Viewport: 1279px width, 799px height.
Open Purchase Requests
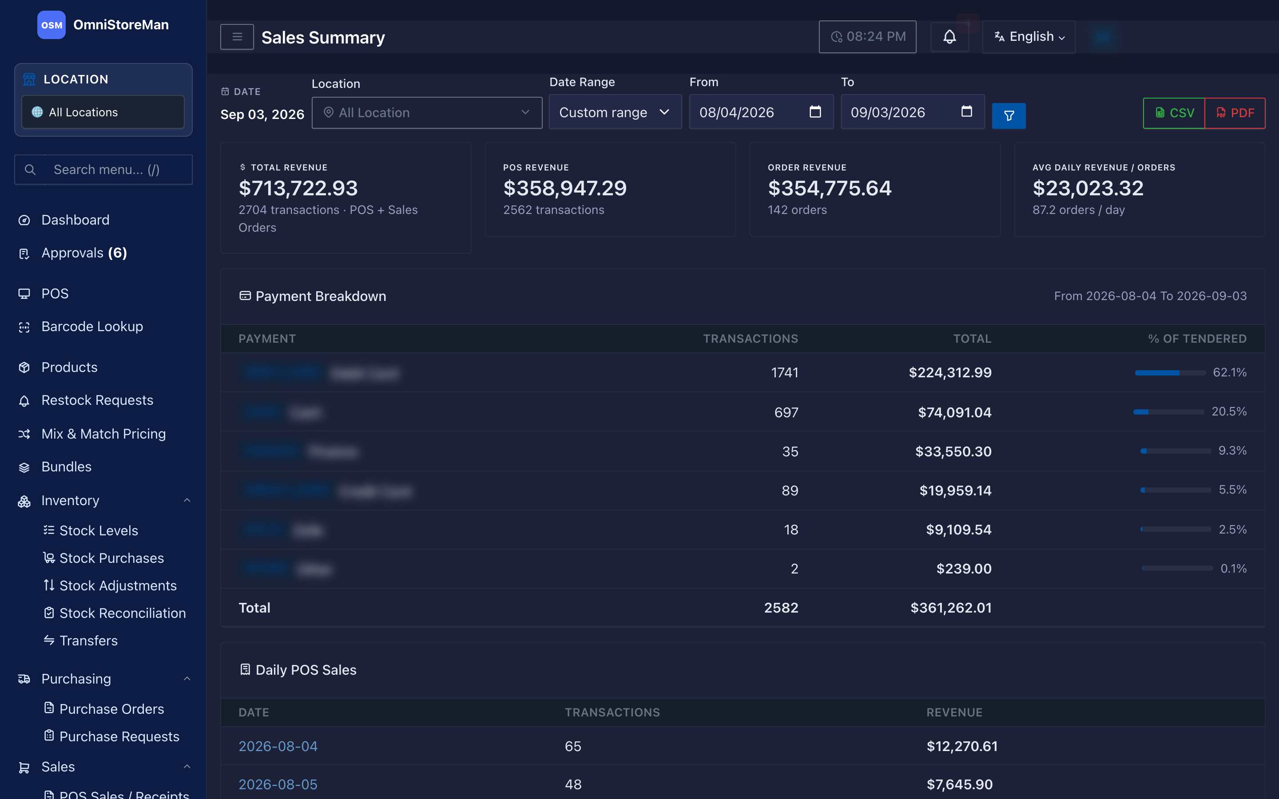(111, 737)
